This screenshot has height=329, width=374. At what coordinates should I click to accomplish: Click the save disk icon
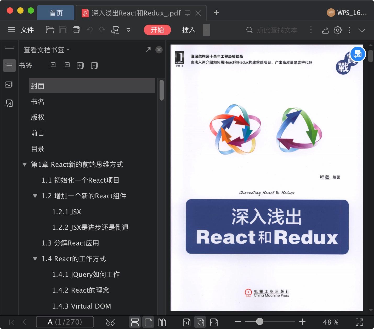pyautogui.click(x=63, y=30)
